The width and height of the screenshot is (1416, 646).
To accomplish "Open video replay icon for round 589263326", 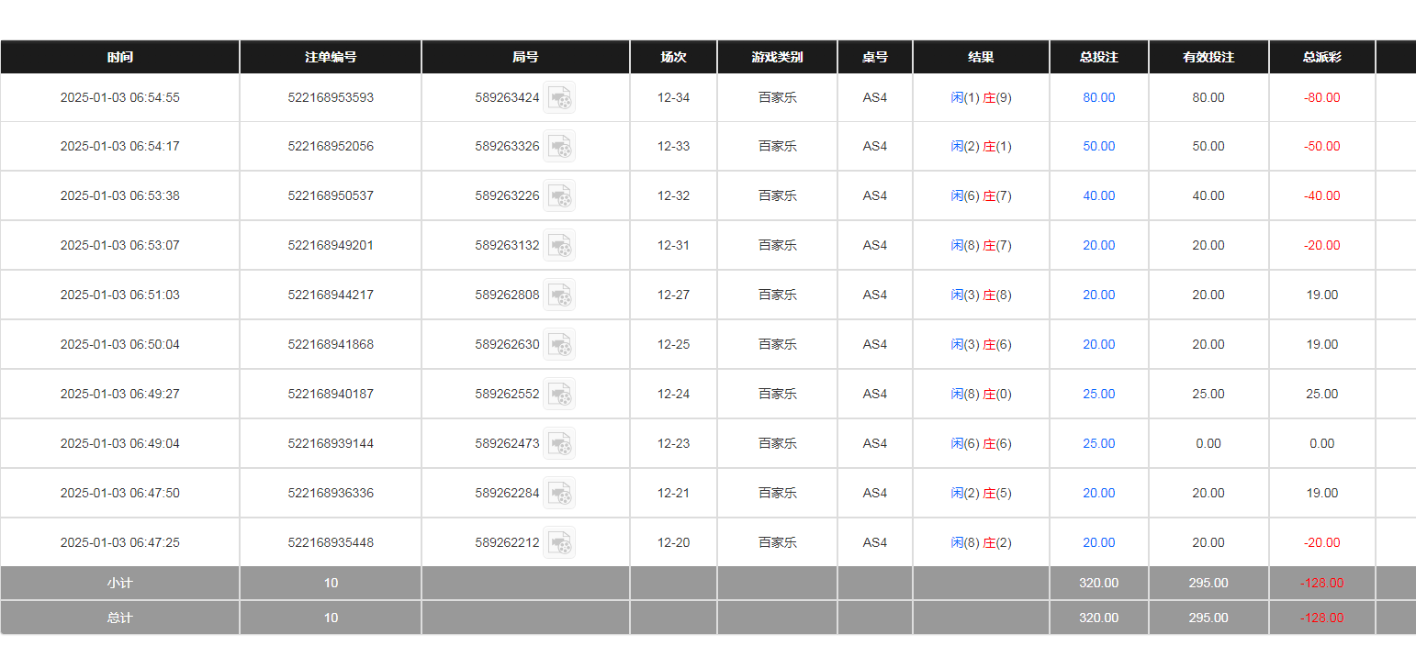I will [x=559, y=147].
